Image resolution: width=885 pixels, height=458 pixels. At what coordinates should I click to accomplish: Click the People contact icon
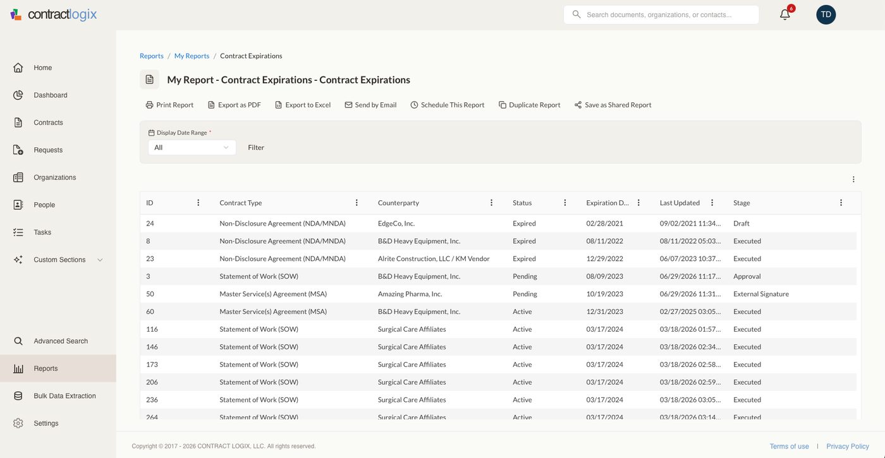point(18,205)
